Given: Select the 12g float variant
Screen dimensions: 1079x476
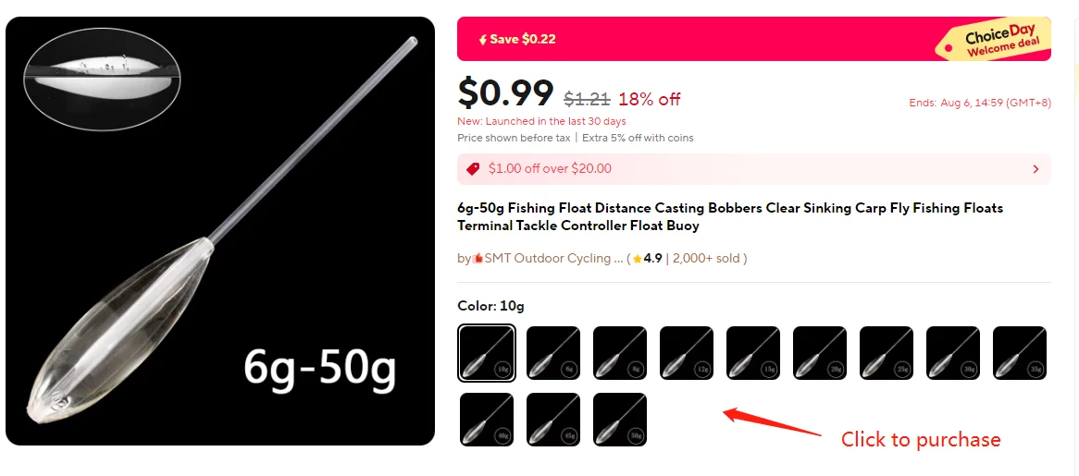Looking at the screenshot, I should point(686,353).
